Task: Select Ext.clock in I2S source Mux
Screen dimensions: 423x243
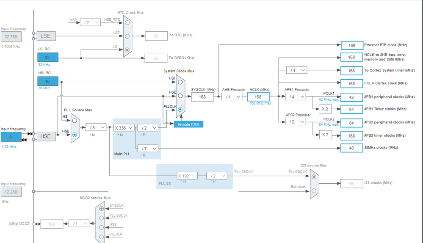Action: pyautogui.click(x=314, y=191)
